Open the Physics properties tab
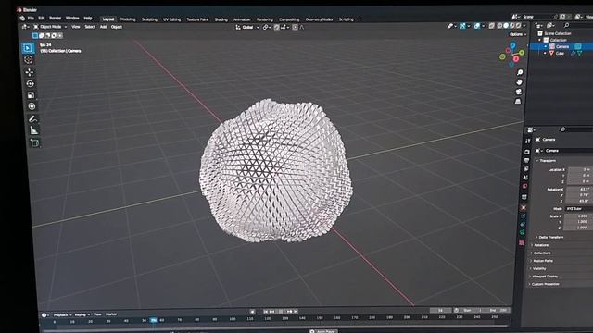Viewport: 593px width, 333px height. 523,216
